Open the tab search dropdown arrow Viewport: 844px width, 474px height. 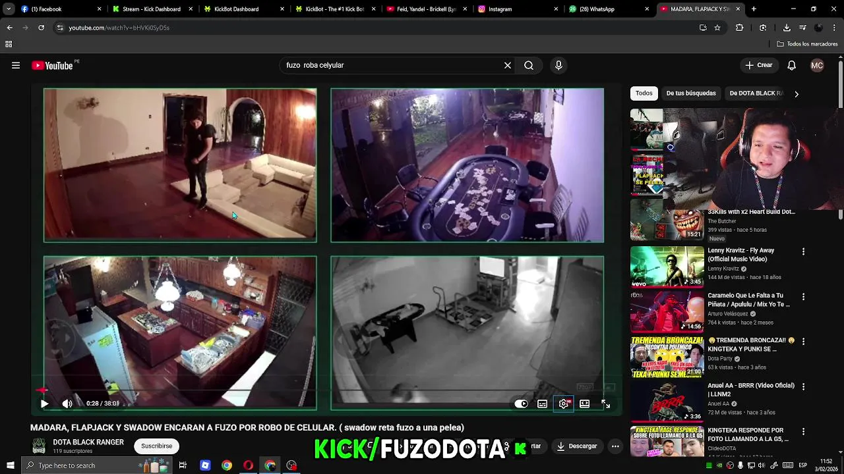[x=8, y=9]
